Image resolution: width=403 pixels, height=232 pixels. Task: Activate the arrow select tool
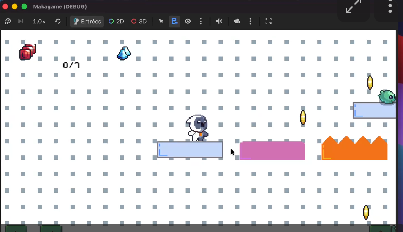(x=161, y=22)
